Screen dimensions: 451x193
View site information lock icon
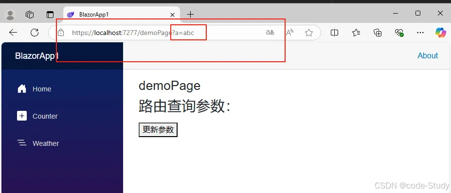61,33
